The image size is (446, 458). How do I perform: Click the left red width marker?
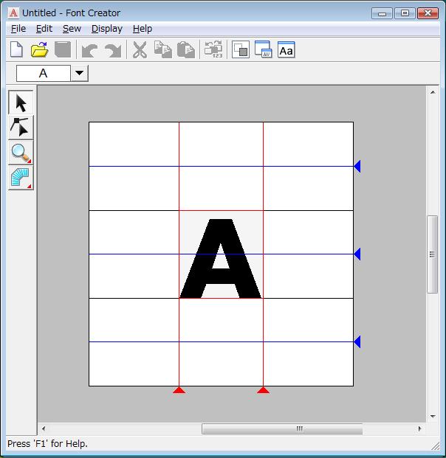pyautogui.click(x=179, y=390)
